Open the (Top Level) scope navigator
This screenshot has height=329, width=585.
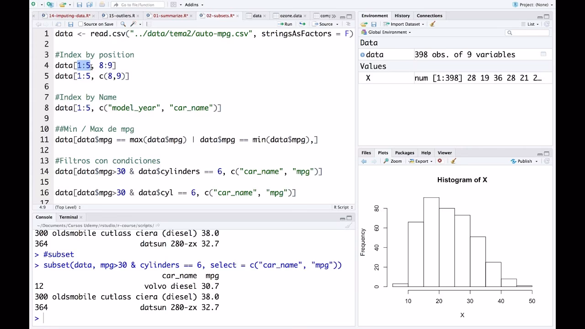click(x=68, y=207)
